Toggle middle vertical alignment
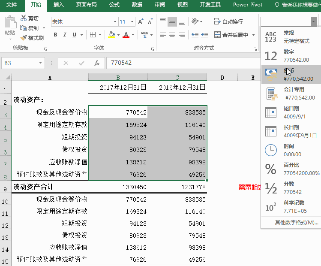The height and width of the screenshot is (266, 321). point(172,21)
